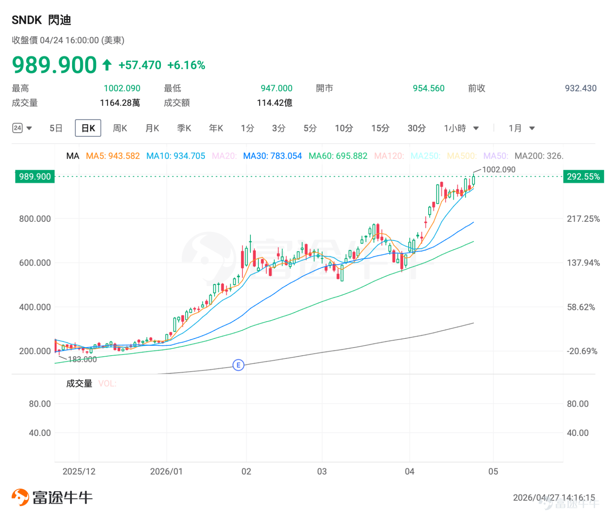The image size is (607, 517).
Task: Click the large 989.900 closing price
Action: [x=54, y=65]
